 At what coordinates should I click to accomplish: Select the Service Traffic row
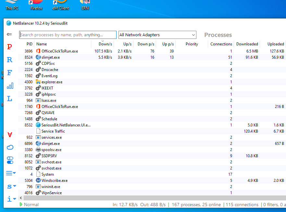tap(152, 131)
